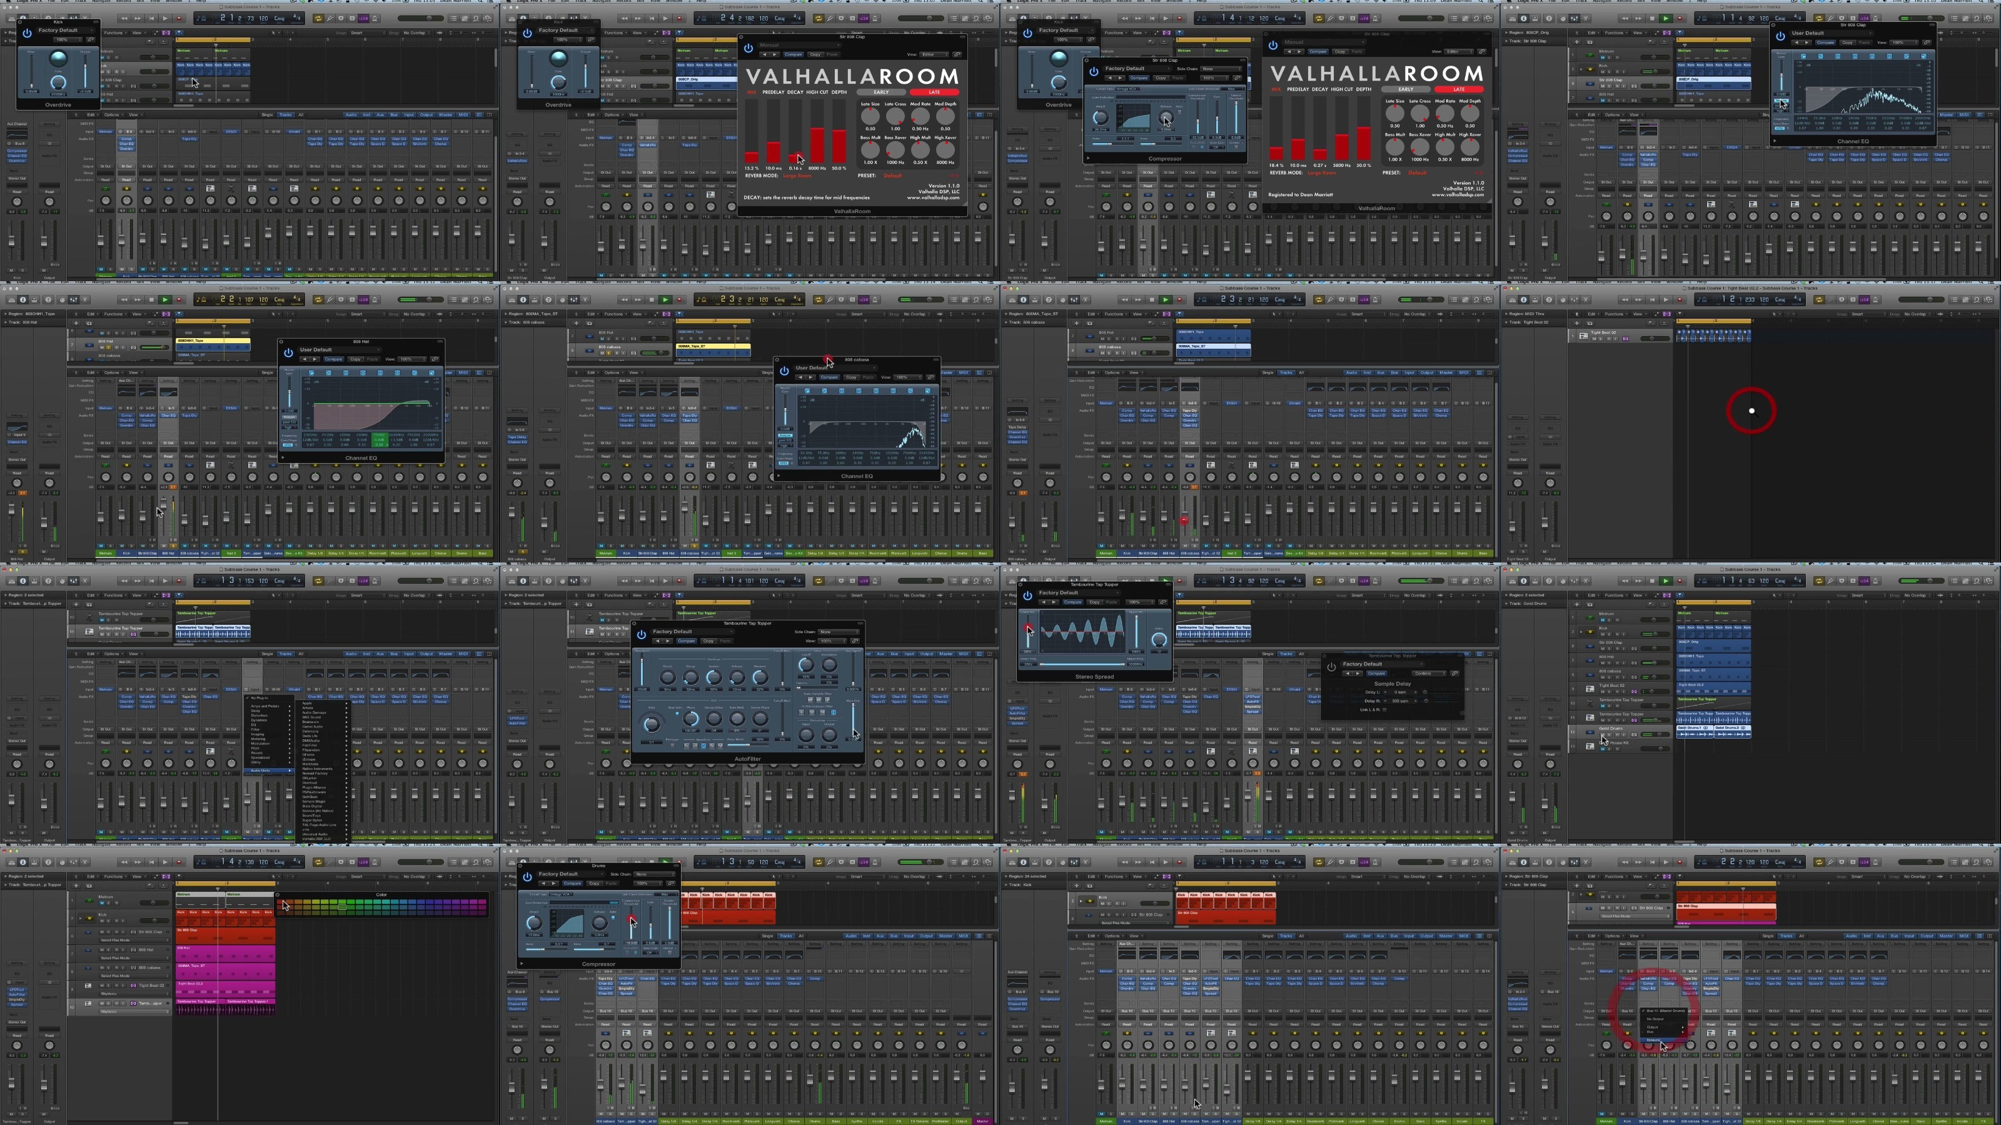Click power icon on 808 cabasa Channel EQ
Image resolution: width=2001 pixels, height=1125 pixels.
[x=784, y=371]
